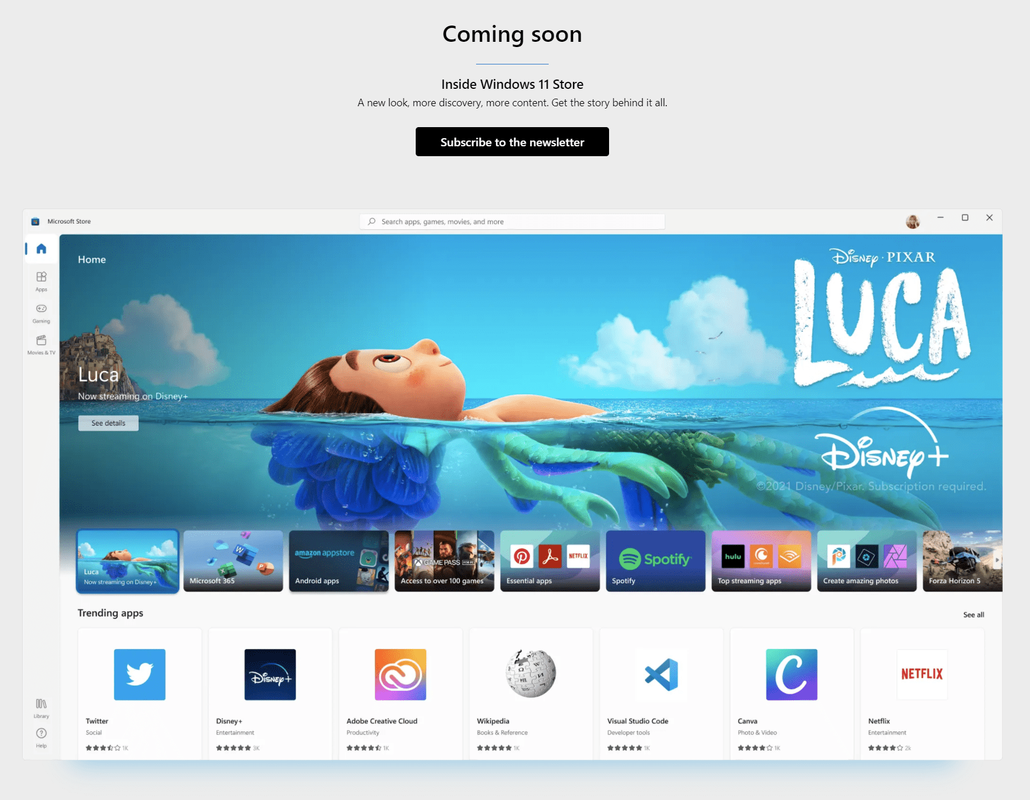The image size is (1030, 800).
Task: Click the Adobe Creative Cloud title text
Action: 382,721
